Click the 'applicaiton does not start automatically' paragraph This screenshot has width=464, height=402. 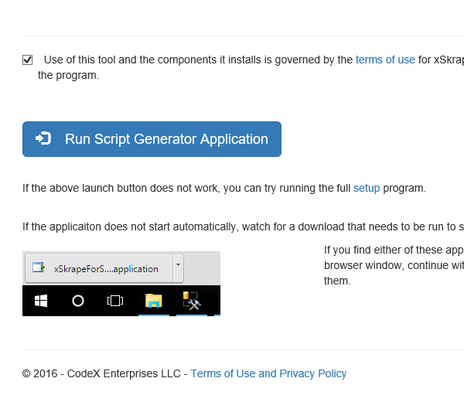click(244, 227)
